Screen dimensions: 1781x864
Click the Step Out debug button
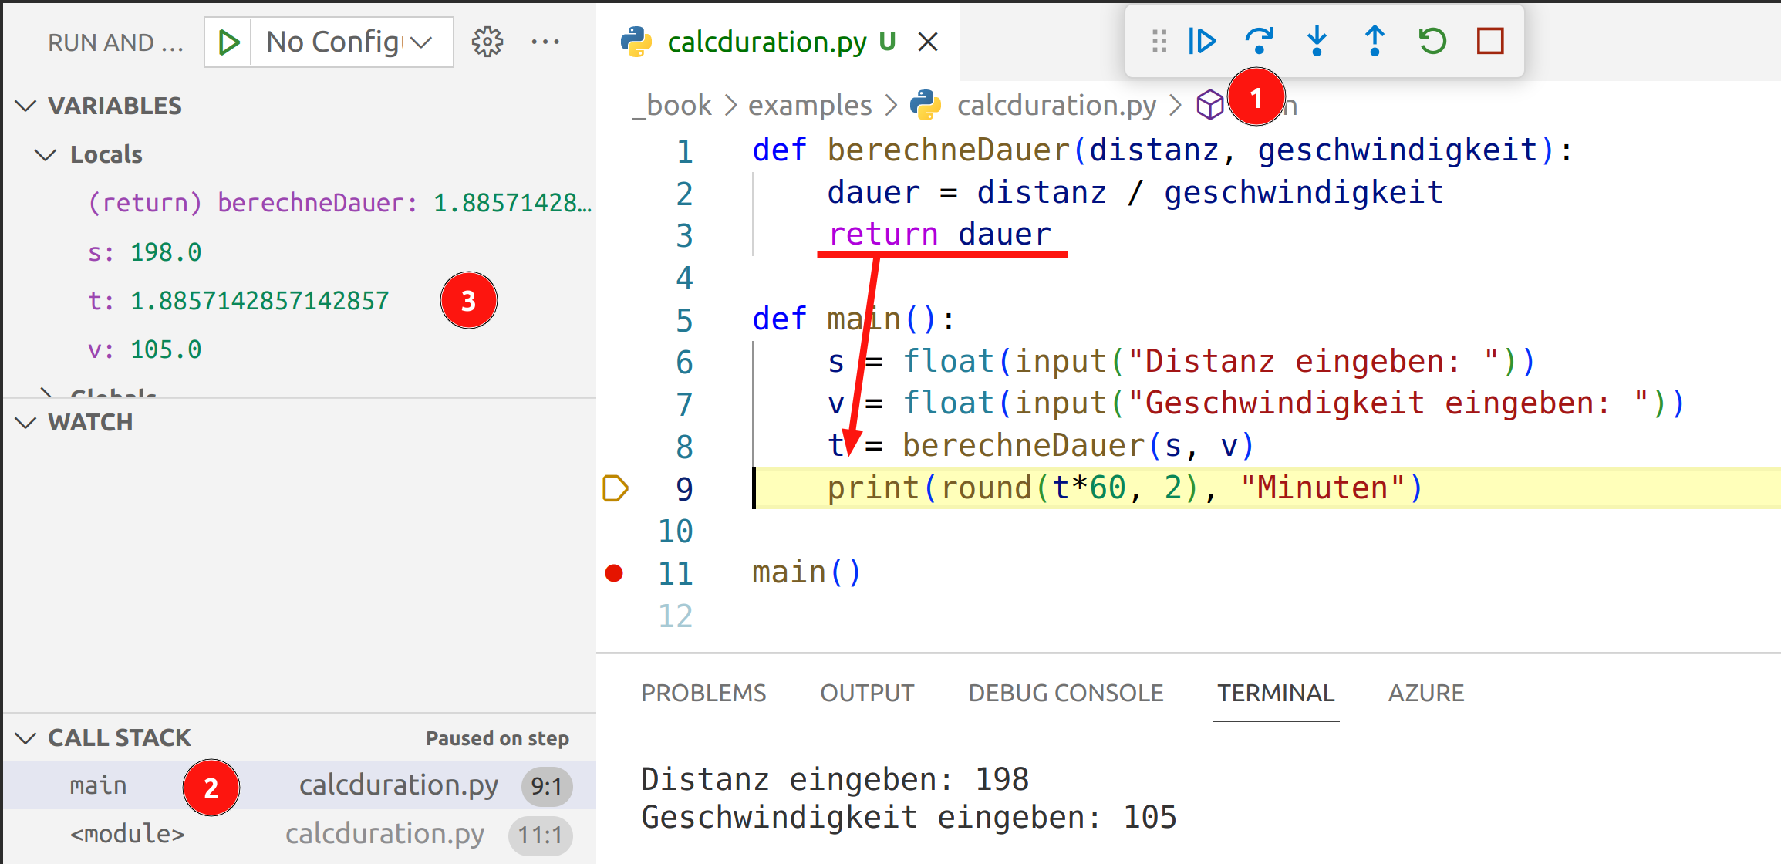point(1375,41)
